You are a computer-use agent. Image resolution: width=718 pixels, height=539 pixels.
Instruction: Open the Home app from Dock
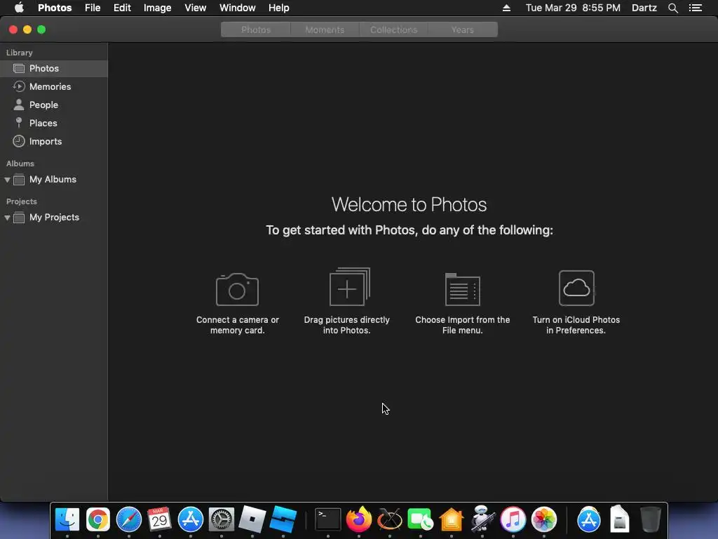click(451, 519)
